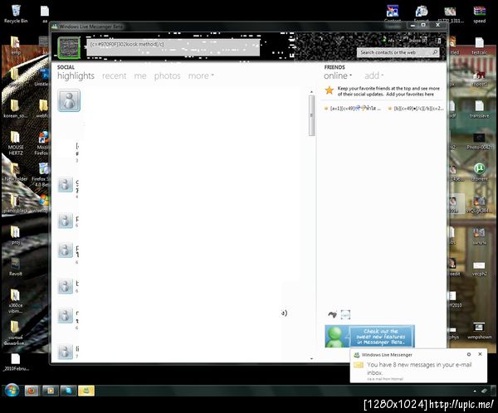Open the testcalc file on desktop

(479, 46)
